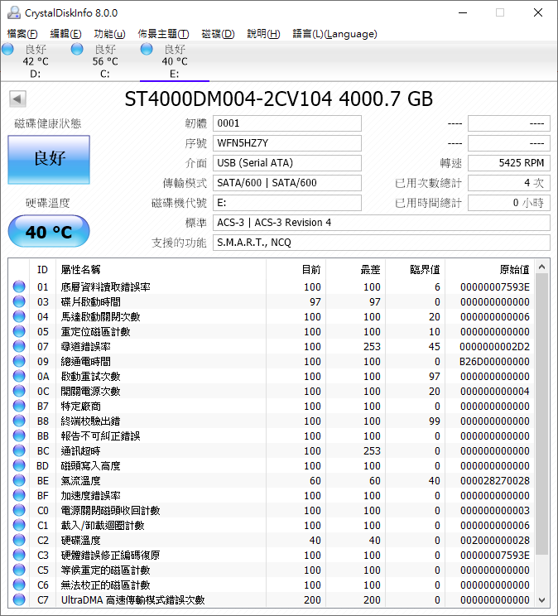Click status orb for attribute C2
Image resolution: width=558 pixels, height=616 pixels.
click(x=19, y=541)
